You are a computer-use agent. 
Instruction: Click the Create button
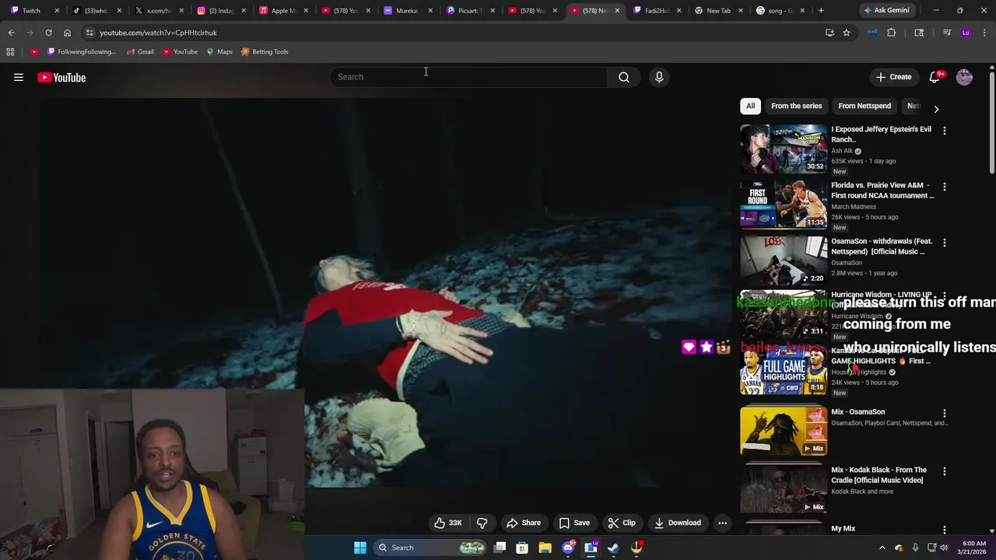point(893,77)
